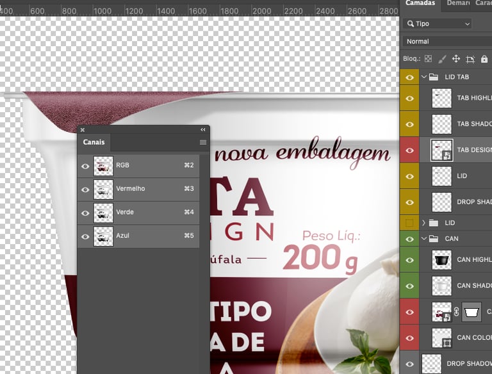The width and height of the screenshot is (492, 374).
Task: Click the LID TAB group name
Action: 457,77
